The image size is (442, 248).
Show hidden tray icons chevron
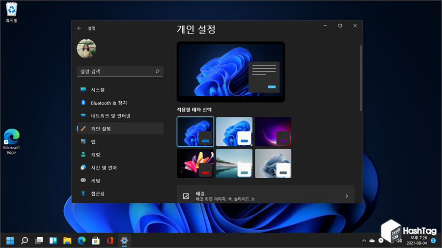364,241
